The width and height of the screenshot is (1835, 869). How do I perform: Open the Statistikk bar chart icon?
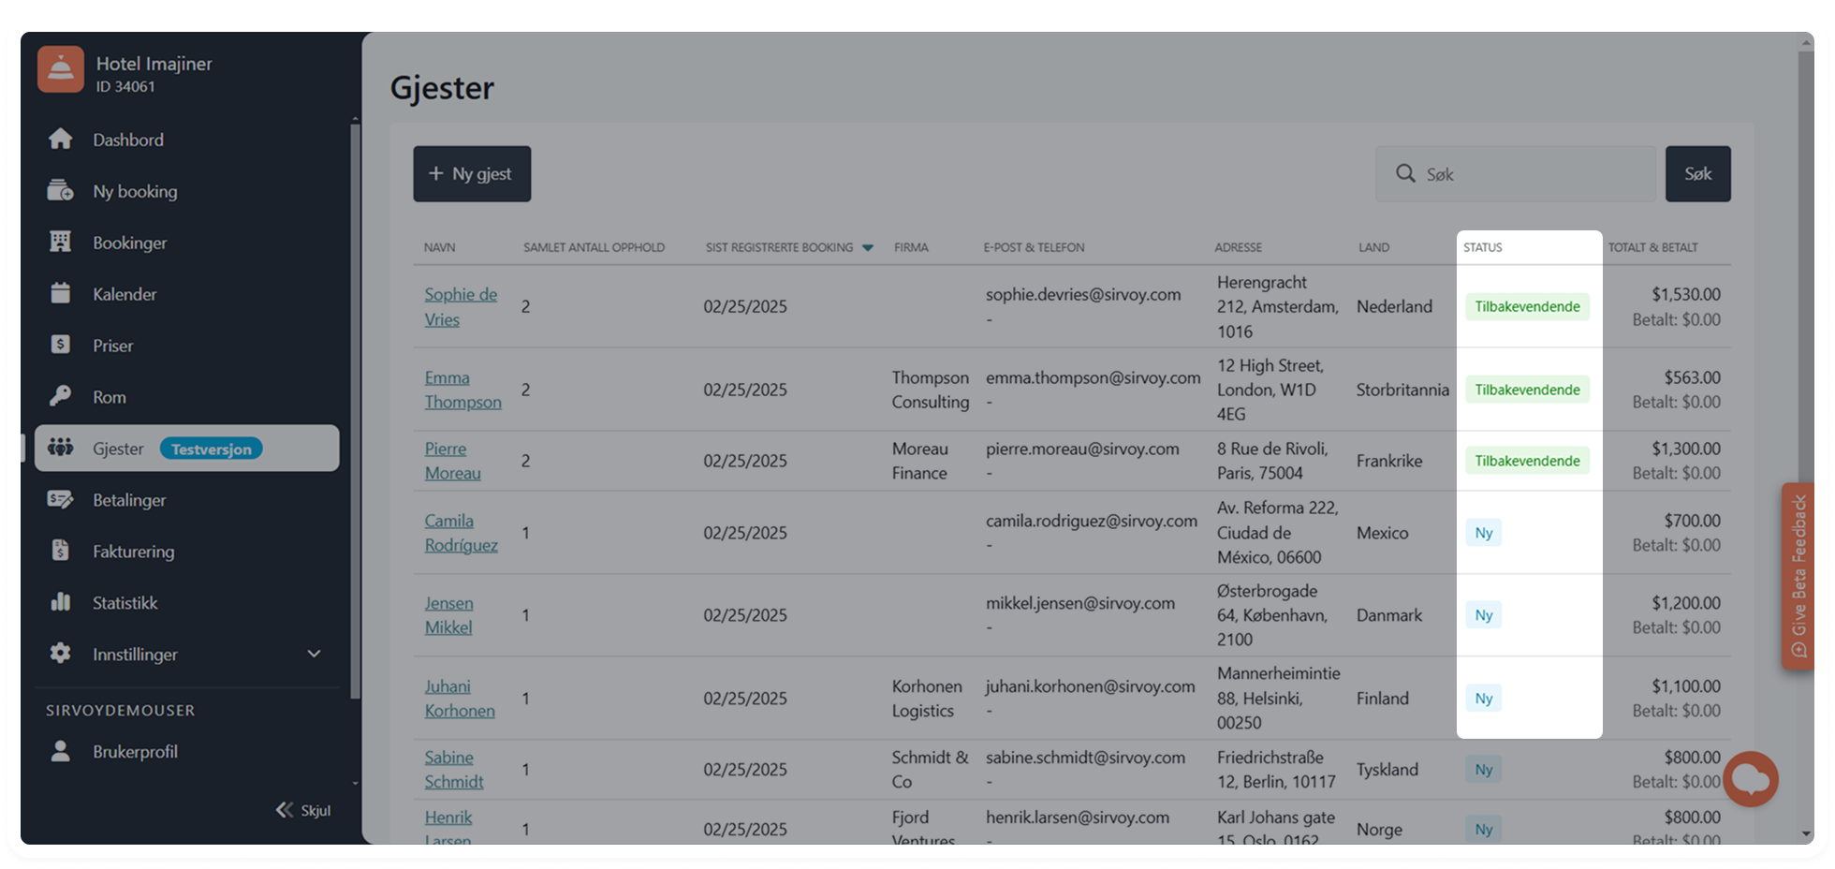(x=61, y=603)
